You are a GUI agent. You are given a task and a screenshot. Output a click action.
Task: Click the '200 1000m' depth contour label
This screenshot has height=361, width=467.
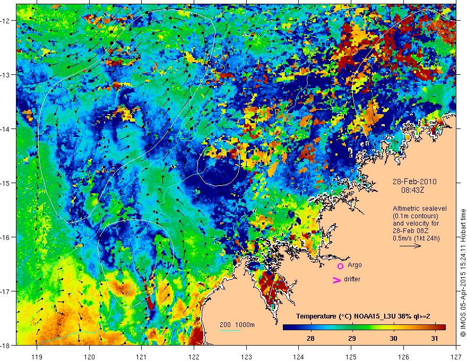(237, 325)
